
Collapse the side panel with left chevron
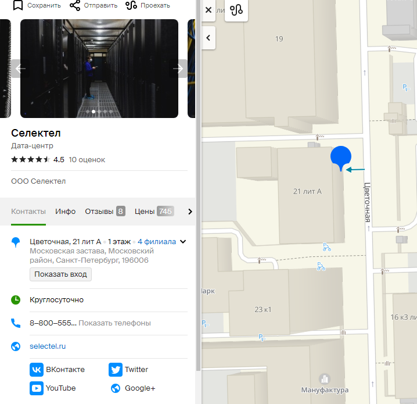(208, 38)
